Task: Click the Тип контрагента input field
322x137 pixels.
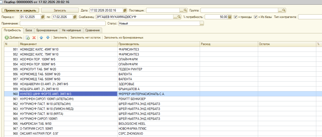Action: click(310, 17)
